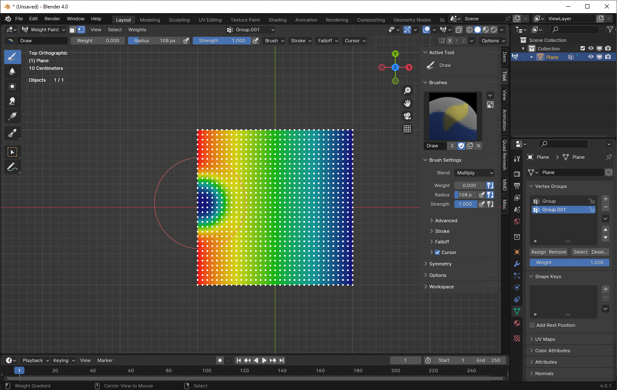Open the World properties tab

click(x=517, y=221)
